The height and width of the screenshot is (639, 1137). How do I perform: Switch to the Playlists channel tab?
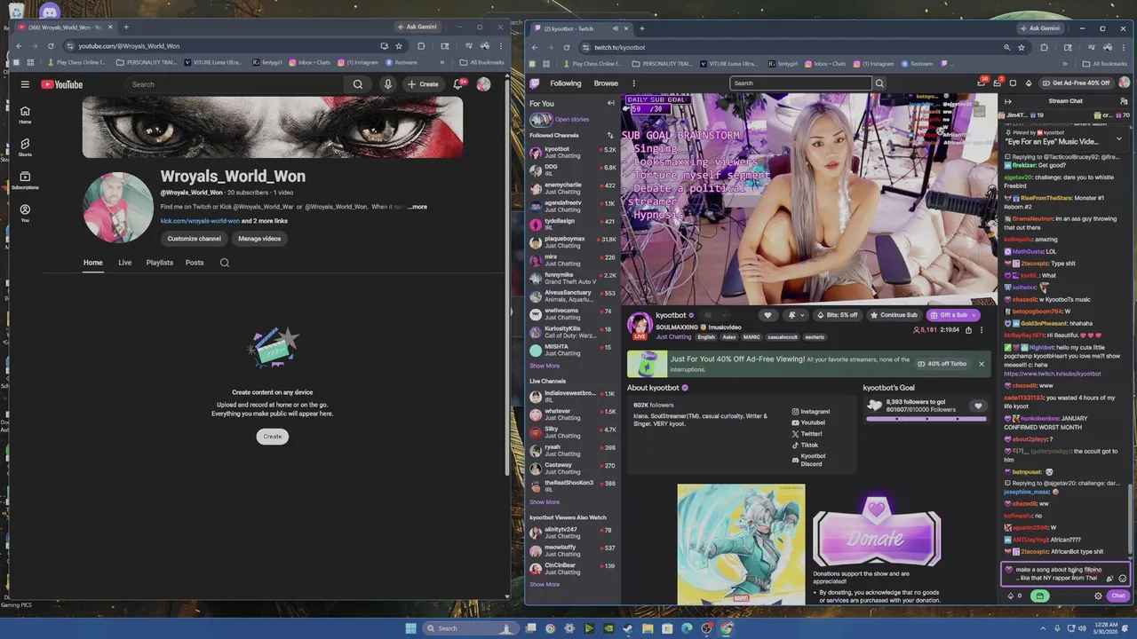(x=160, y=263)
